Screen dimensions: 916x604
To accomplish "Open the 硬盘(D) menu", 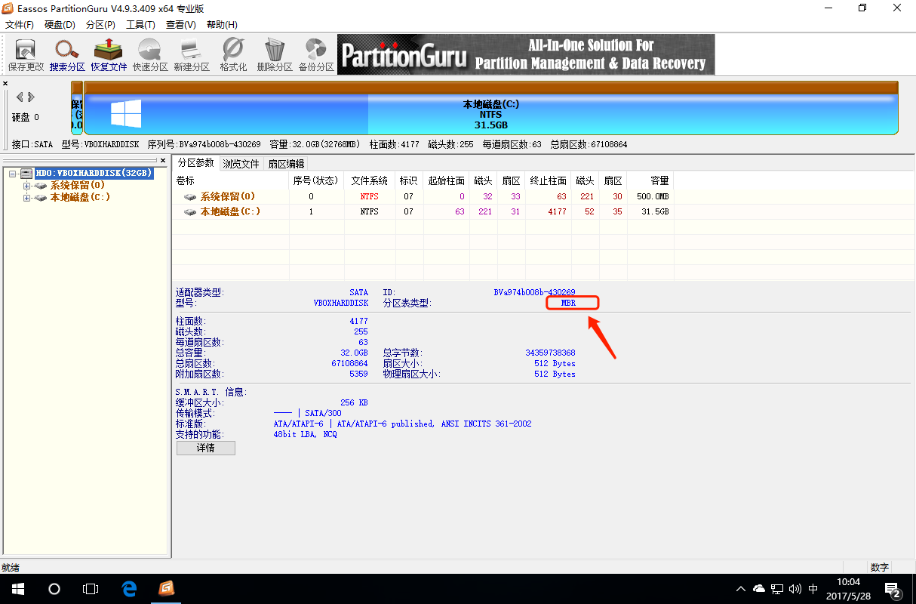I will coord(60,25).
